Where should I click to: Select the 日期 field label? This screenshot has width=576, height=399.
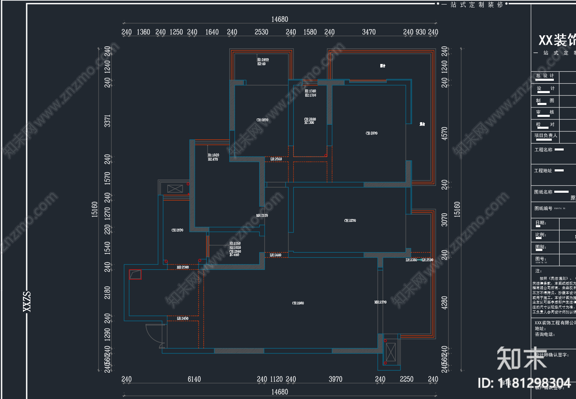tap(541, 223)
